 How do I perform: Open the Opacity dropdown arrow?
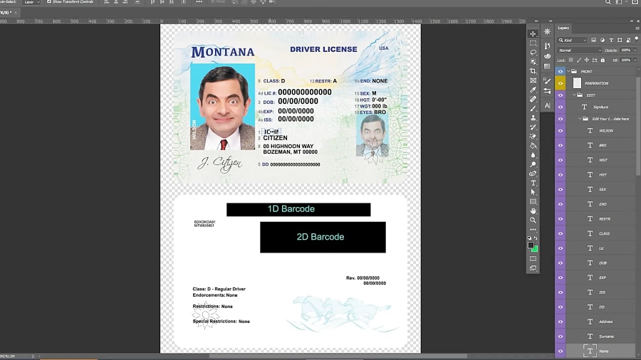(635, 51)
